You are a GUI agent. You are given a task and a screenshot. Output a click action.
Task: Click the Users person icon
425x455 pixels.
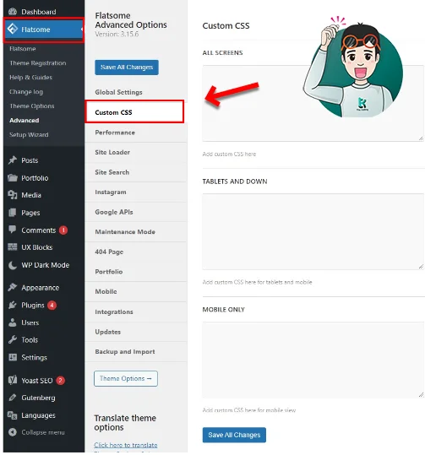tap(13, 322)
